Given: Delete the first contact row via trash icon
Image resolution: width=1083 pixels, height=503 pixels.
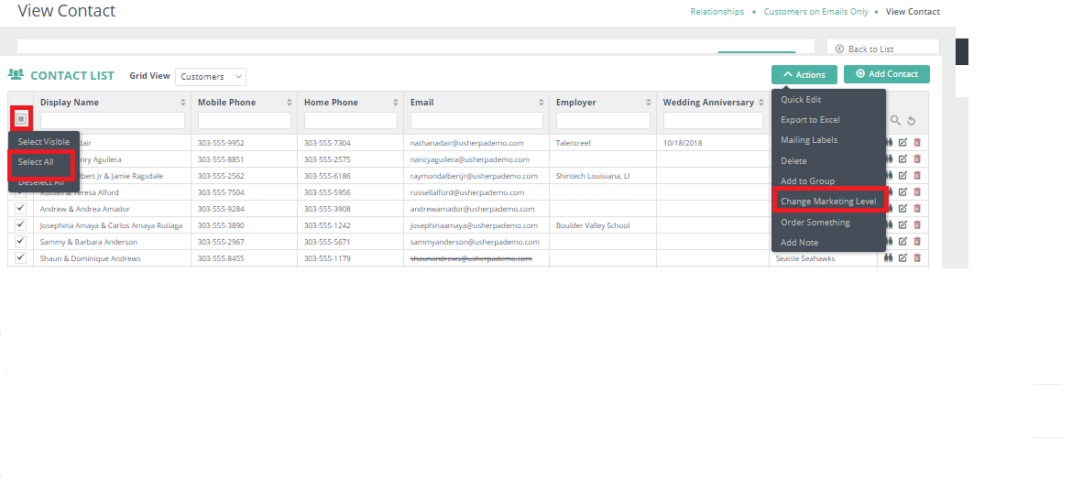Looking at the screenshot, I should (x=917, y=142).
